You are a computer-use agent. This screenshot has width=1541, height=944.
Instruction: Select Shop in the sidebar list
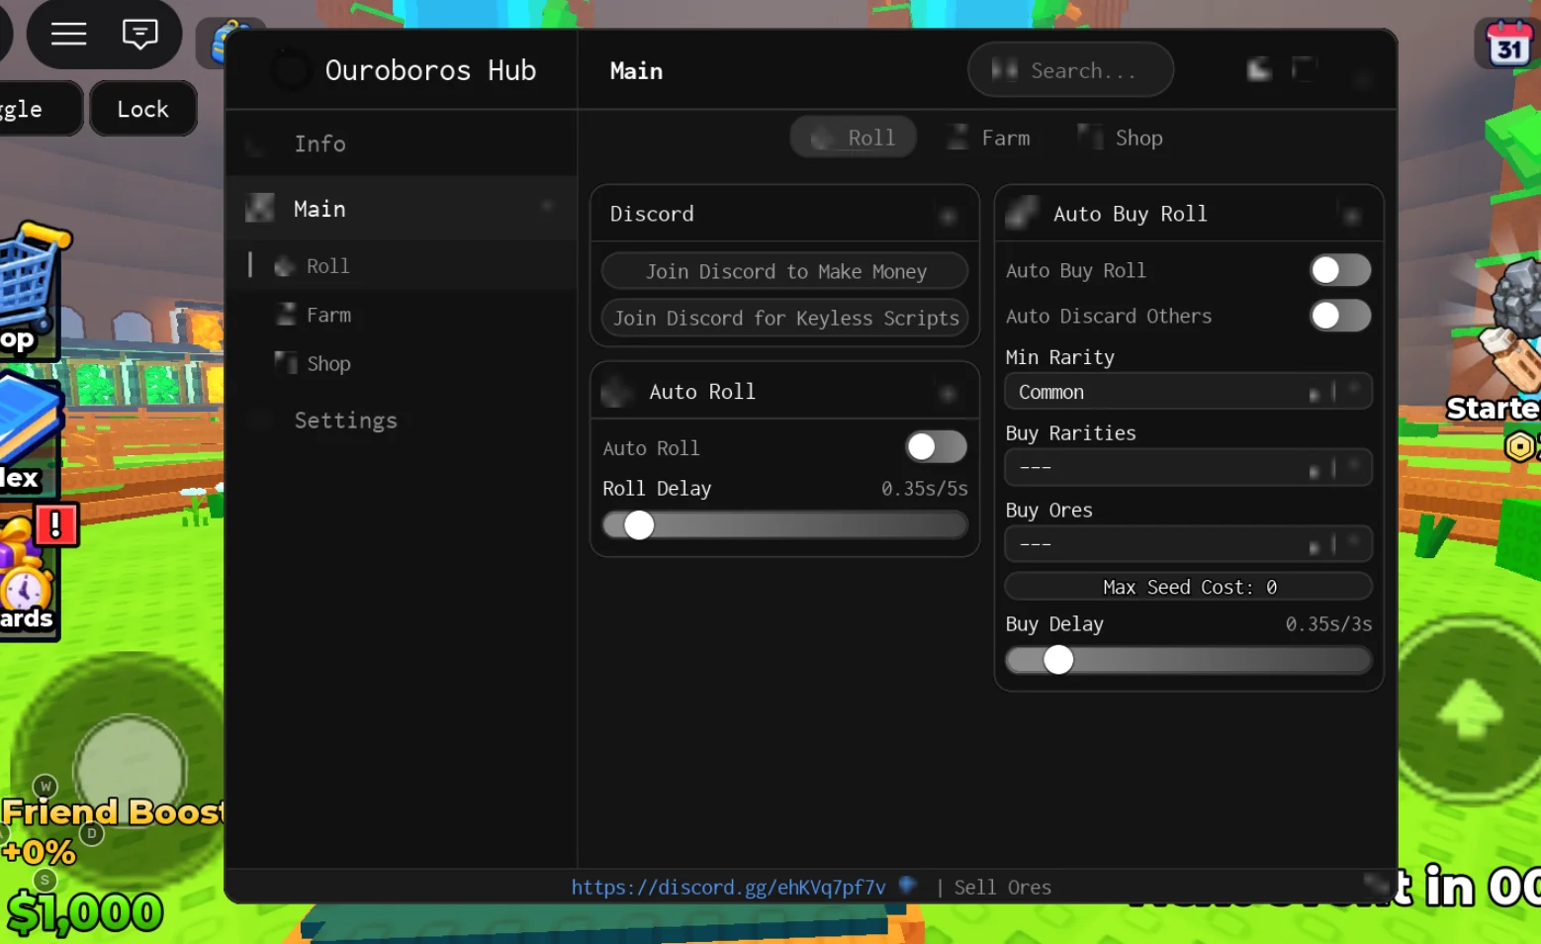point(402,363)
